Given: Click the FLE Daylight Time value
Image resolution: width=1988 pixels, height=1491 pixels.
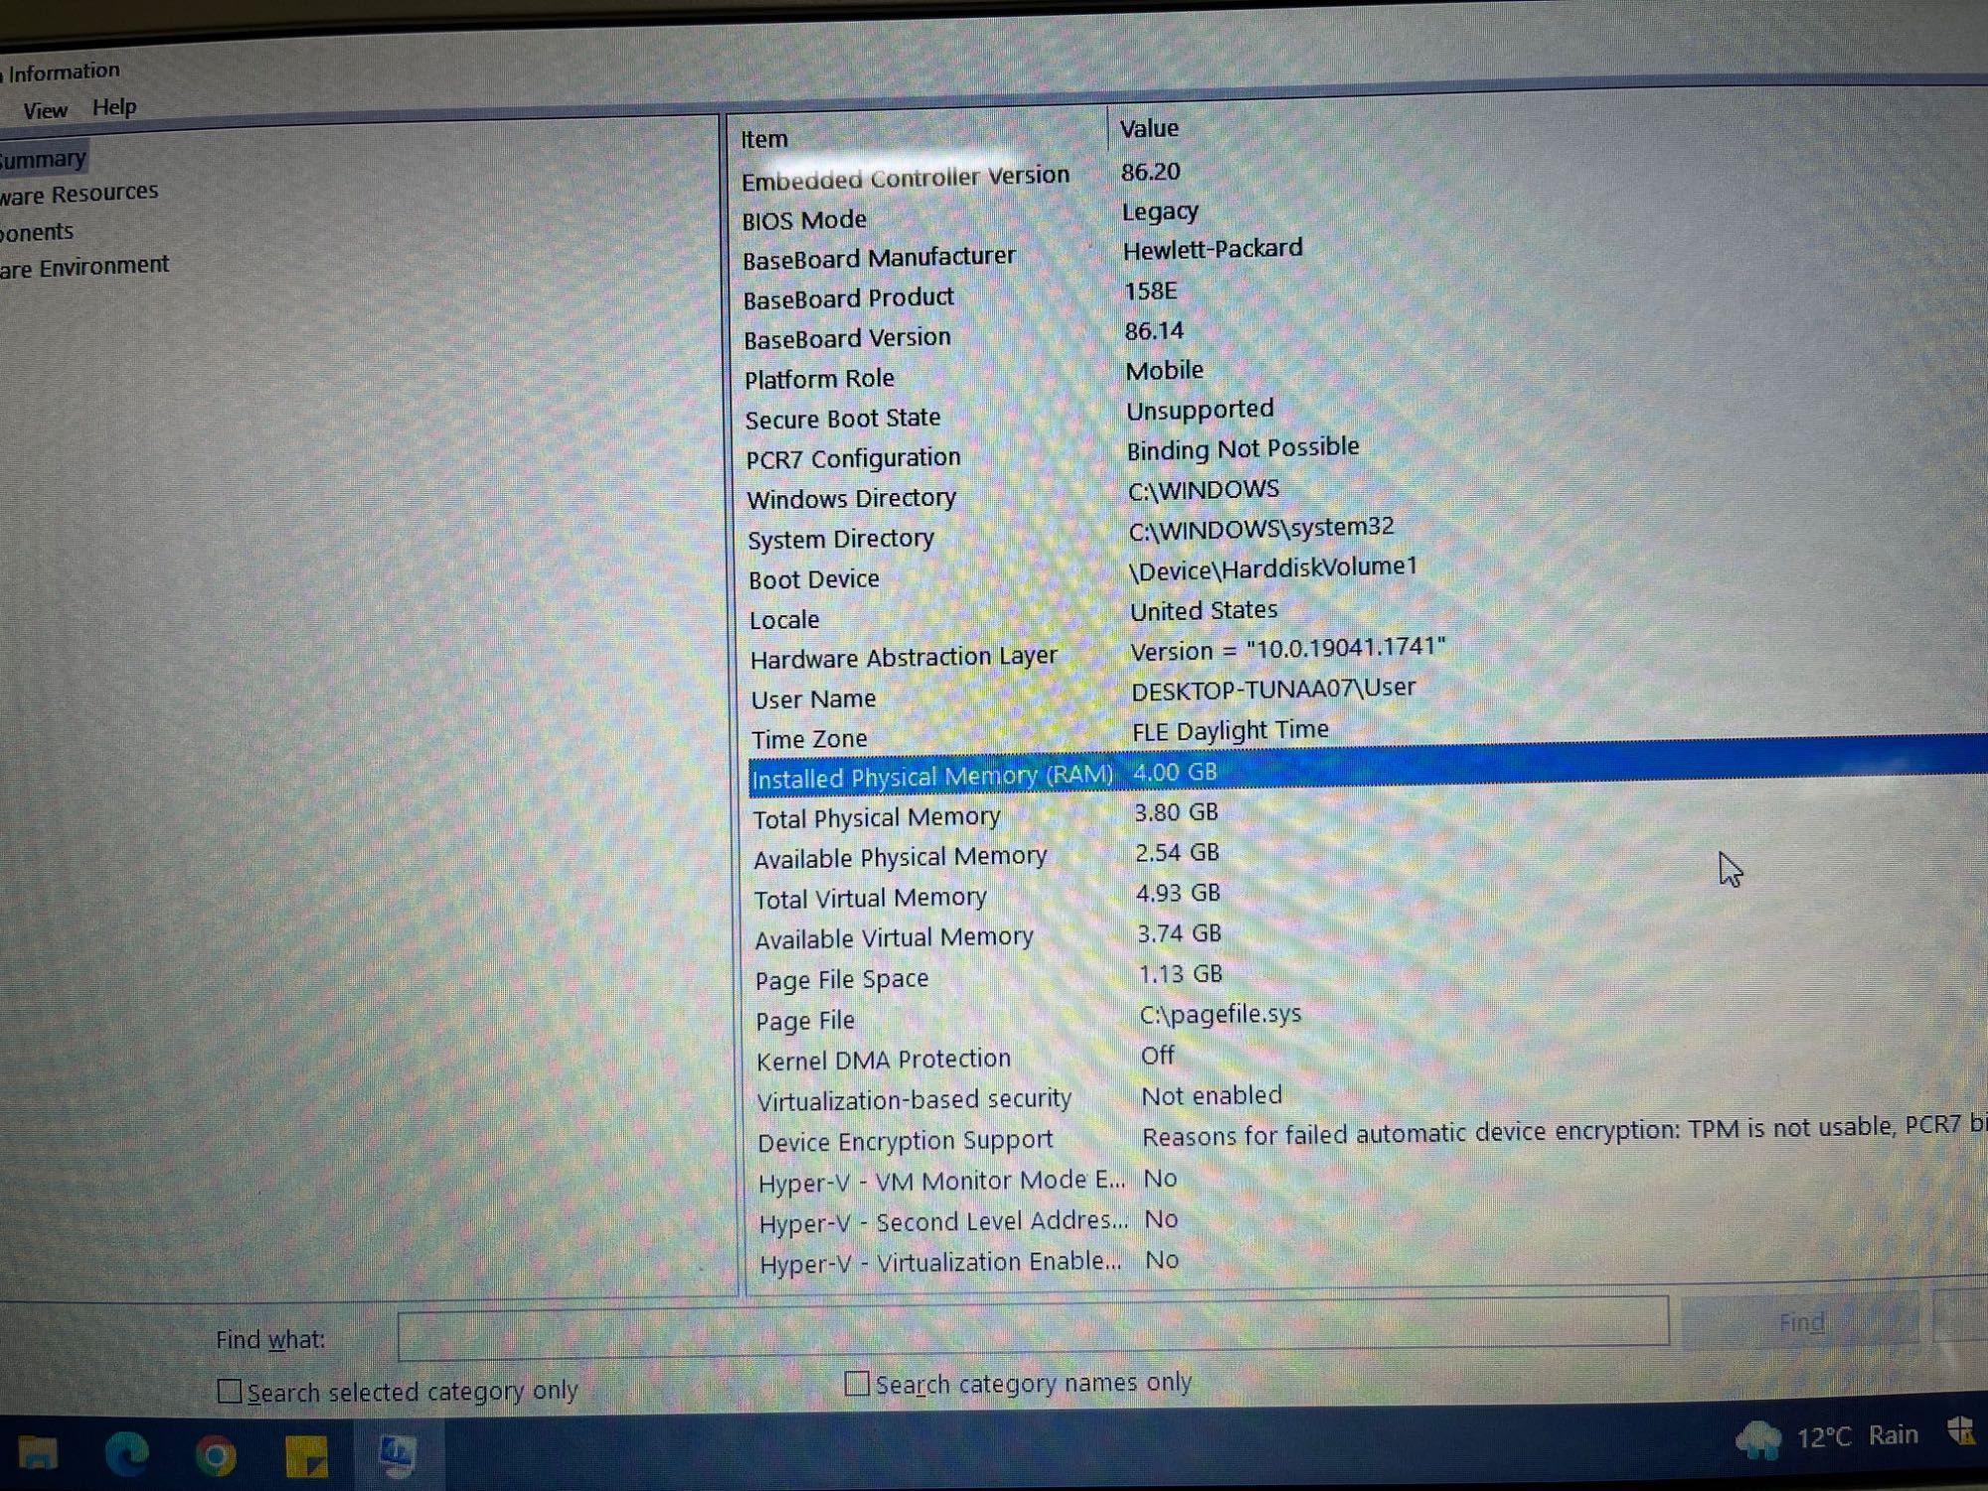Looking at the screenshot, I should click(x=1231, y=731).
